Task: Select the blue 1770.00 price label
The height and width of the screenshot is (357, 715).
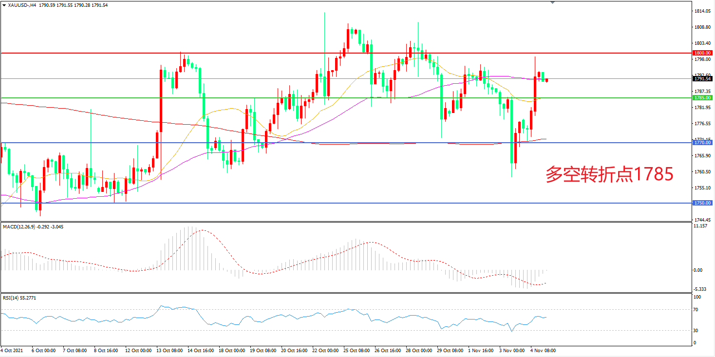Action: pos(702,143)
